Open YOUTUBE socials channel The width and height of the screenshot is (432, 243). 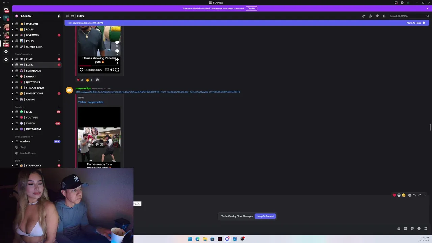(x=37, y=117)
